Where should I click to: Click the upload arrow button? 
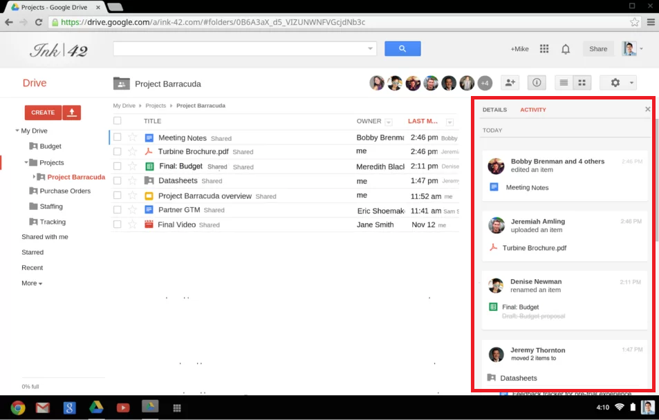click(x=72, y=113)
